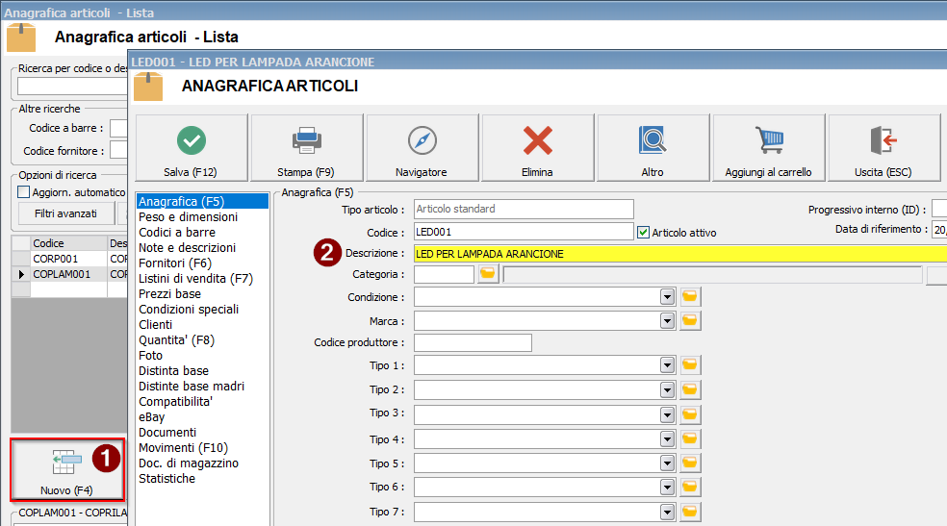
Task: Expand the Condizione dropdown
Action: pyautogui.click(x=667, y=297)
